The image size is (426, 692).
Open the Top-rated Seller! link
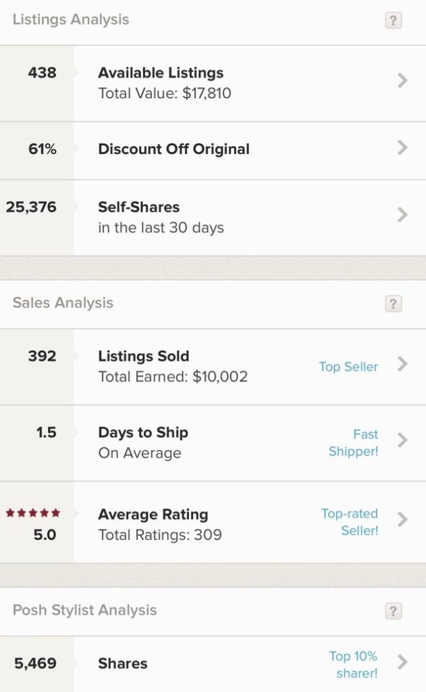352,522
